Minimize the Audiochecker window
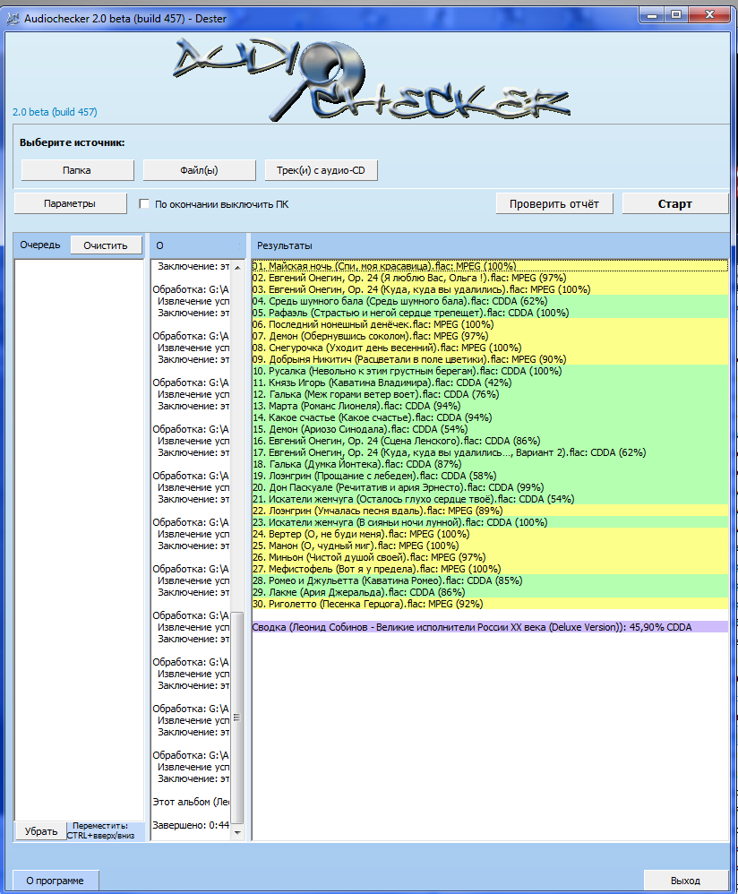 [652, 13]
